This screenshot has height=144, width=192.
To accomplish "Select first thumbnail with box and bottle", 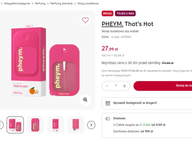I will pos(15,125).
